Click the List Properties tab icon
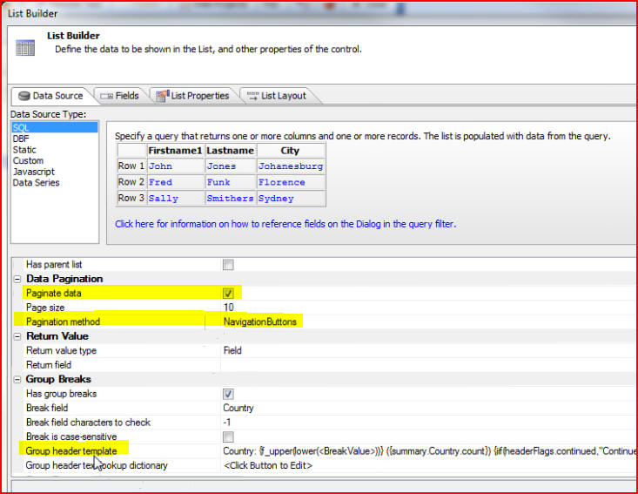The width and height of the screenshot is (638, 494). coord(163,96)
